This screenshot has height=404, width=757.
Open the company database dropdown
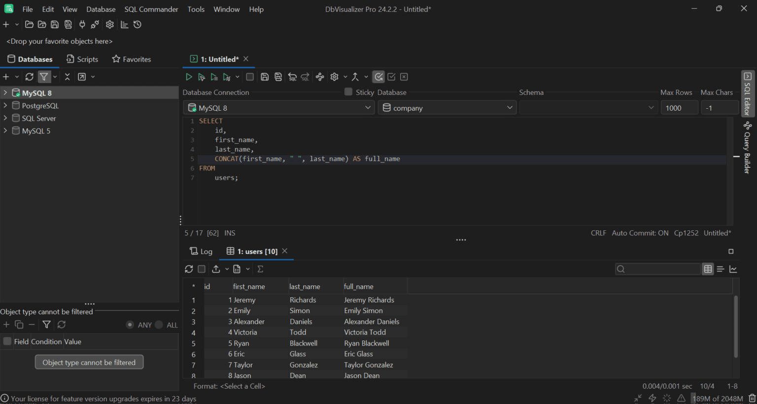click(447, 108)
